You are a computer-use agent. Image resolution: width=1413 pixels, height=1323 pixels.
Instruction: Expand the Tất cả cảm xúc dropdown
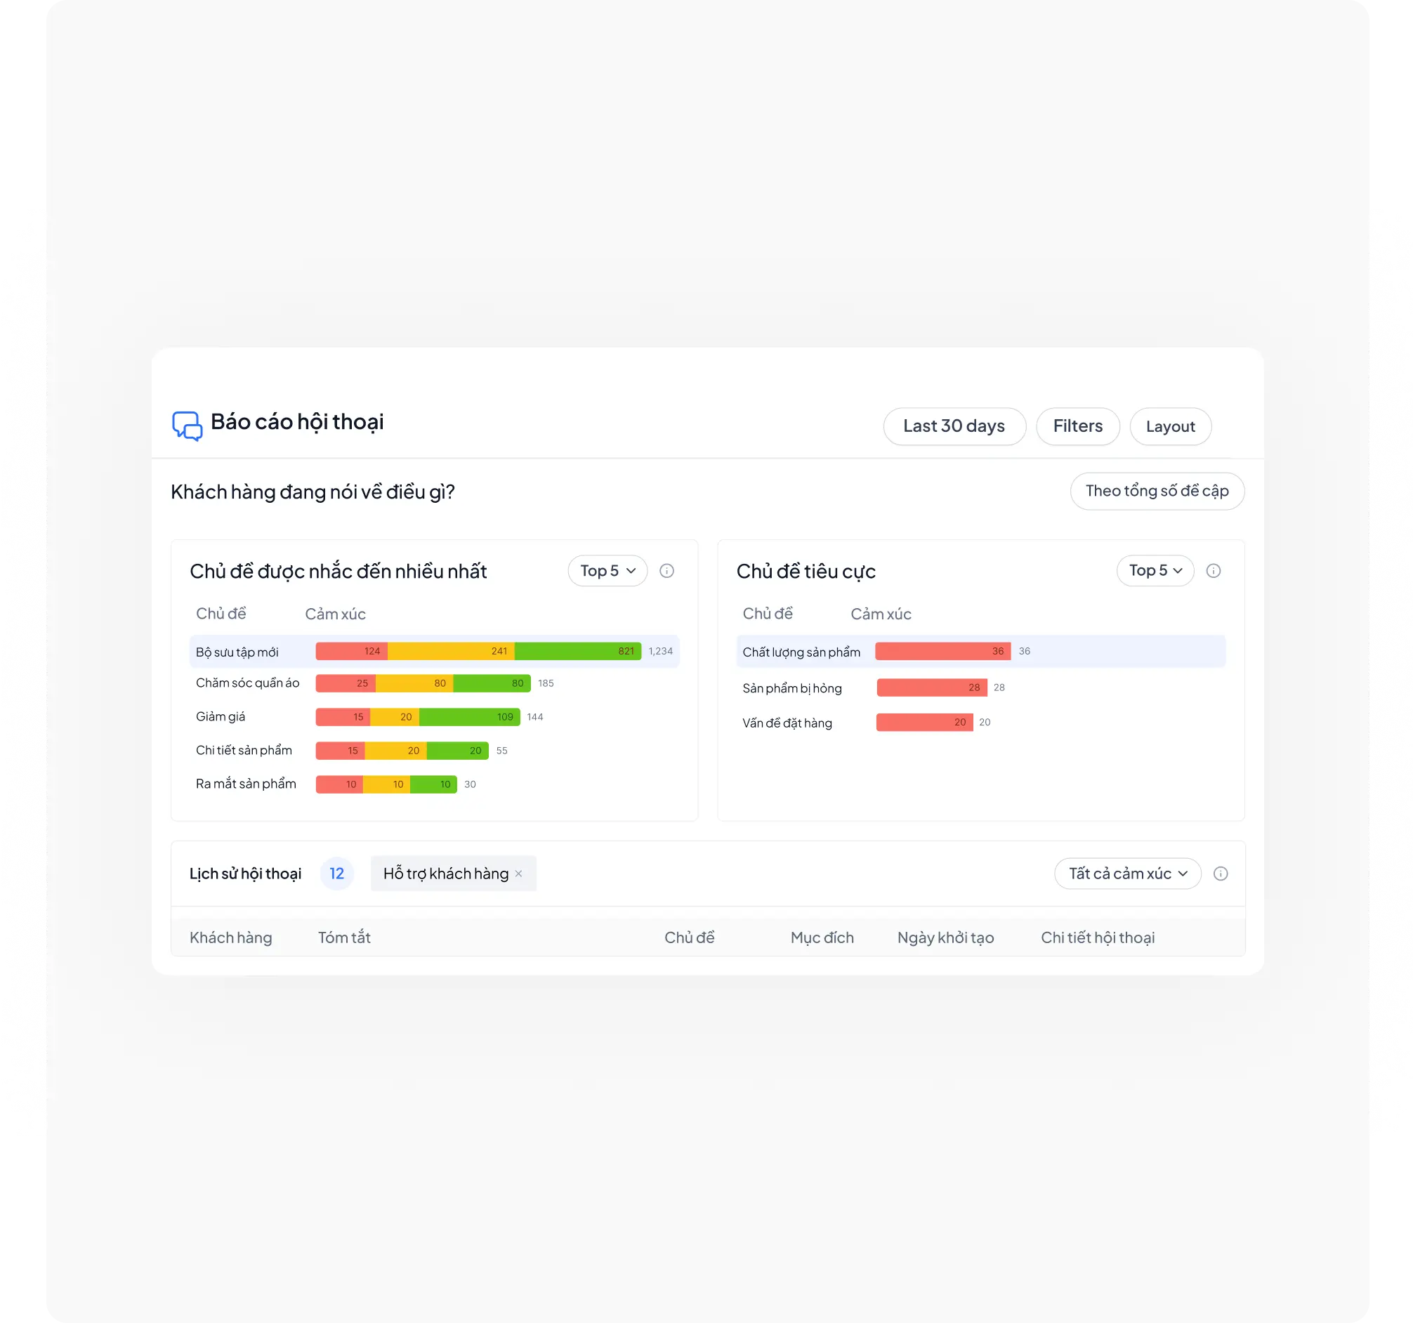1126,874
